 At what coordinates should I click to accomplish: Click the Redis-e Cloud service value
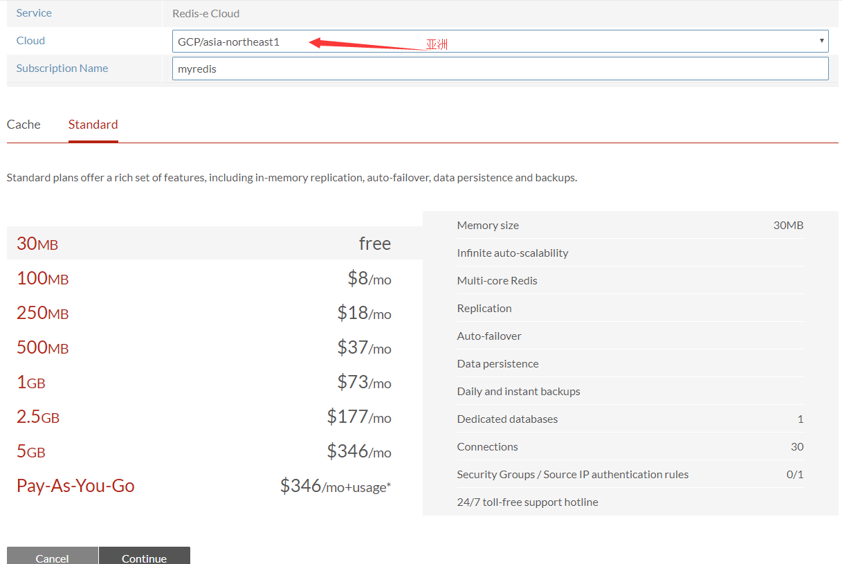[206, 13]
